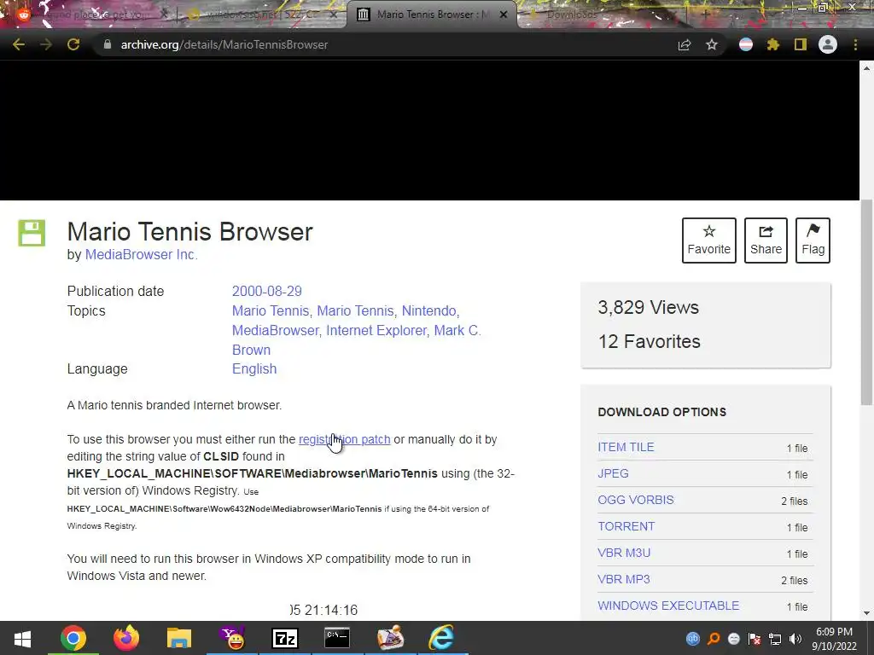
Task: Open the Extensions puzzle-piece icon
Action: [772, 44]
